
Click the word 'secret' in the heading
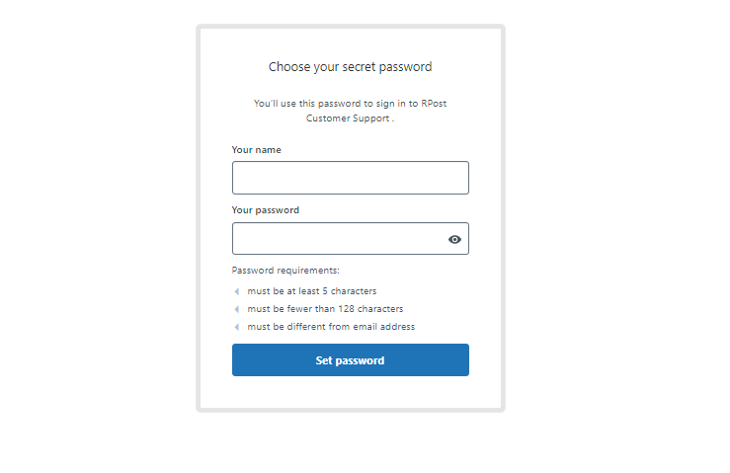click(x=359, y=67)
